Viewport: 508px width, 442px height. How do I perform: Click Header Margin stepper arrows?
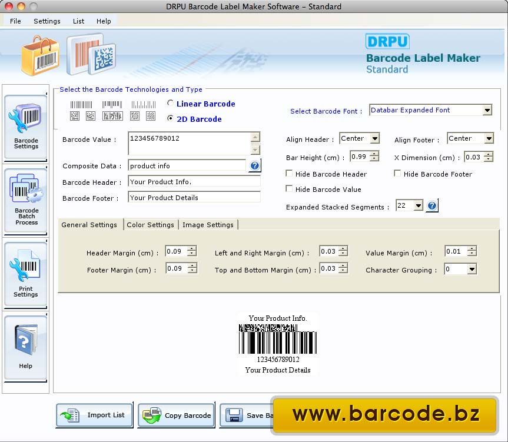[x=192, y=251]
